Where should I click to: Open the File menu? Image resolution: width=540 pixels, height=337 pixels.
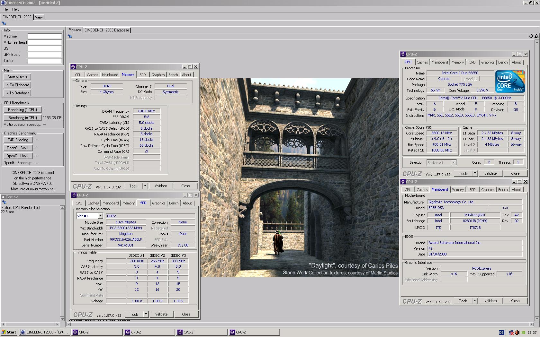5,9
